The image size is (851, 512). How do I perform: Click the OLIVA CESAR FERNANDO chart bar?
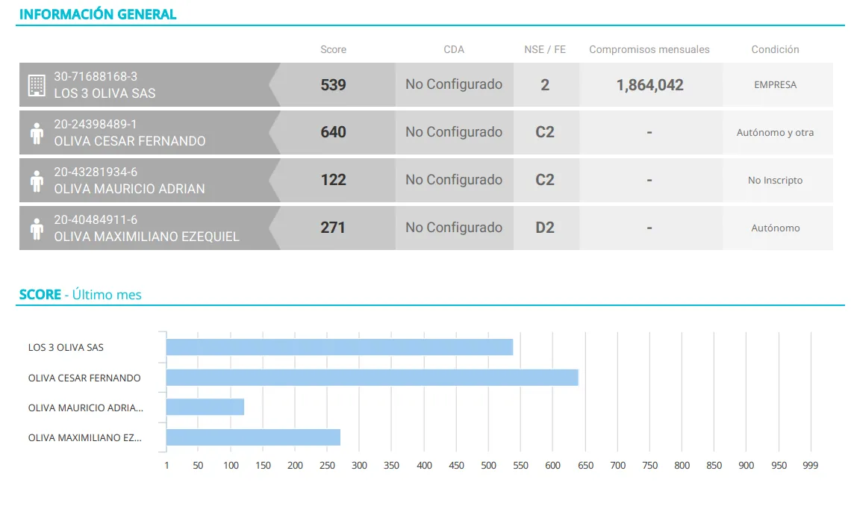click(x=372, y=378)
